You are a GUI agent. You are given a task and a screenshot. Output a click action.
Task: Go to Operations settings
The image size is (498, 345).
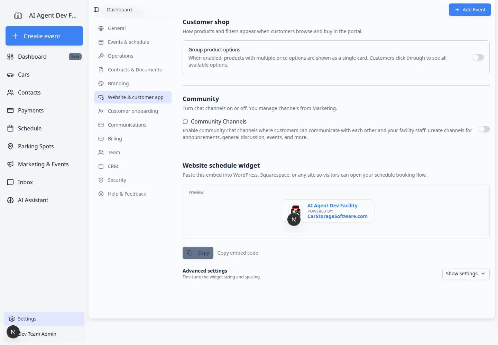pyautogui.click(x=133, y=56)
